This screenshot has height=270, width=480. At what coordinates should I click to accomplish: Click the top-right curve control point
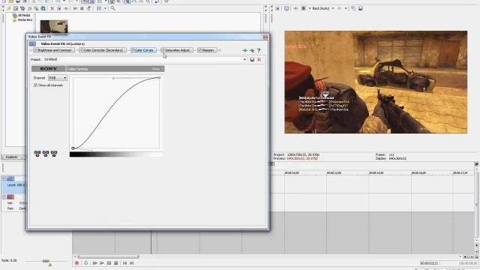coord(159,78)
